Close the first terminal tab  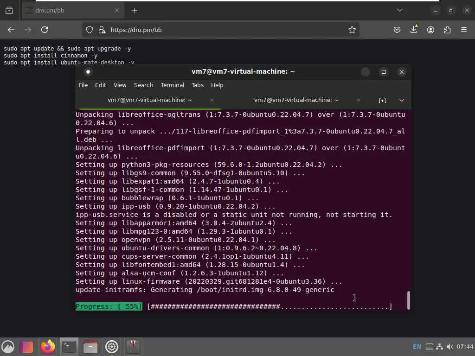(212, 100)
